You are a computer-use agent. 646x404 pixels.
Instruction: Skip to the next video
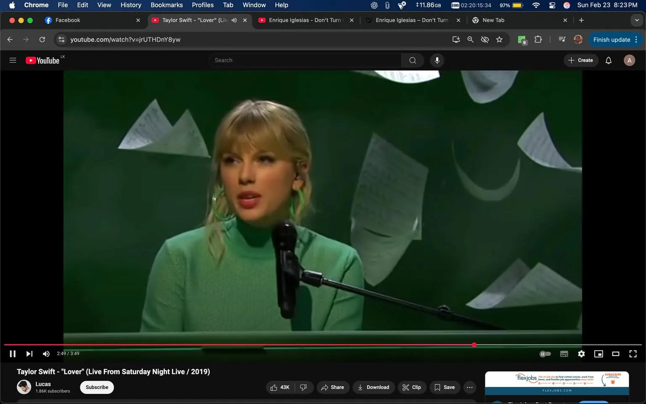coord(29,353)
